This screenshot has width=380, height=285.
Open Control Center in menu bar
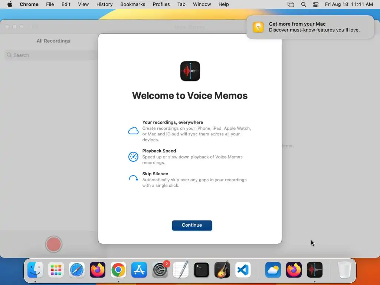pyautogui.click(x=316, y=4)
